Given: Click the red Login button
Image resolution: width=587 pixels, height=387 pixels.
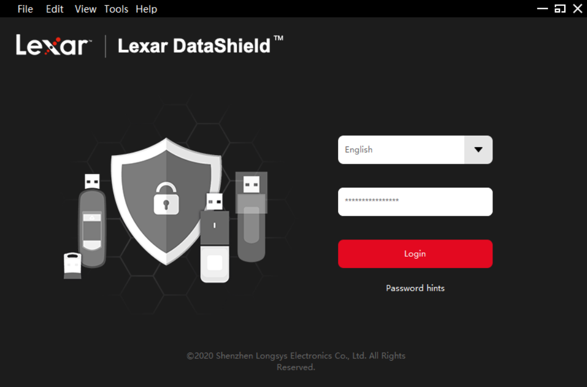Looking at the screenshot, I should point(415,254).
